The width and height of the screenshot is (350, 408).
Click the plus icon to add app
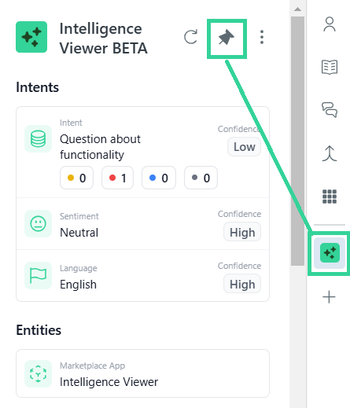point(329,297)
